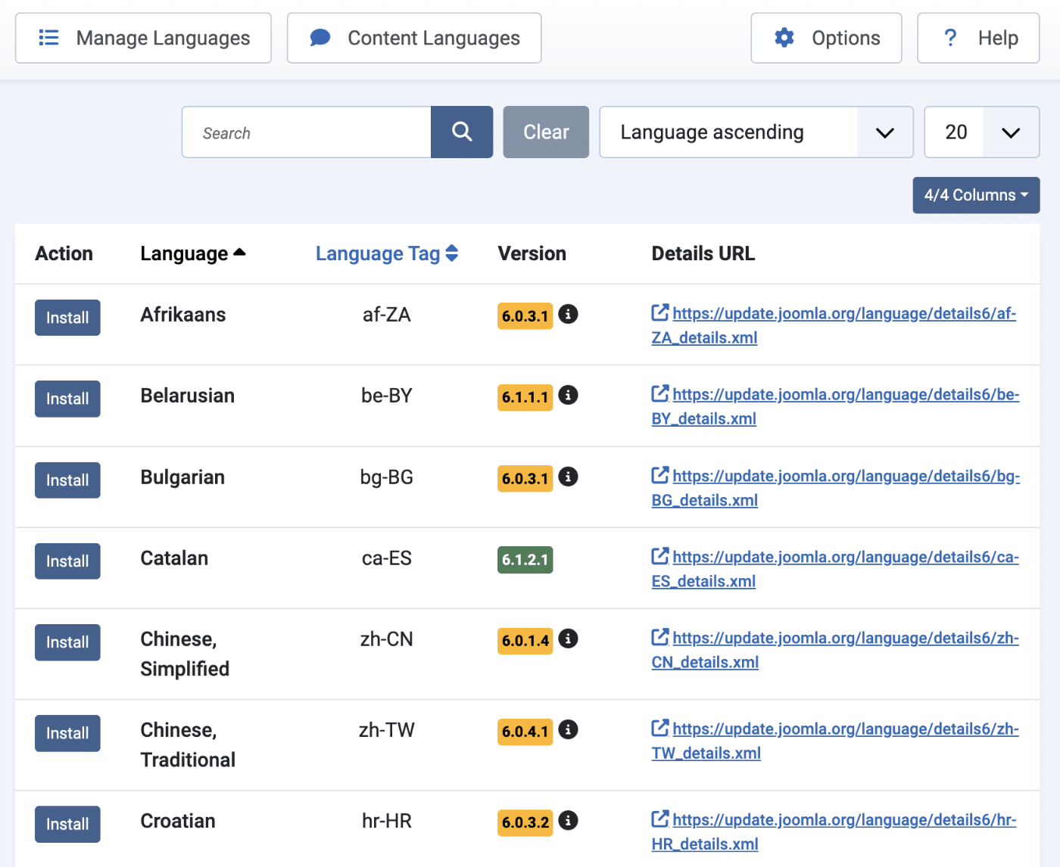Install the Catalan language
This screenshot has height=867, width=1060.
[67, 561]
